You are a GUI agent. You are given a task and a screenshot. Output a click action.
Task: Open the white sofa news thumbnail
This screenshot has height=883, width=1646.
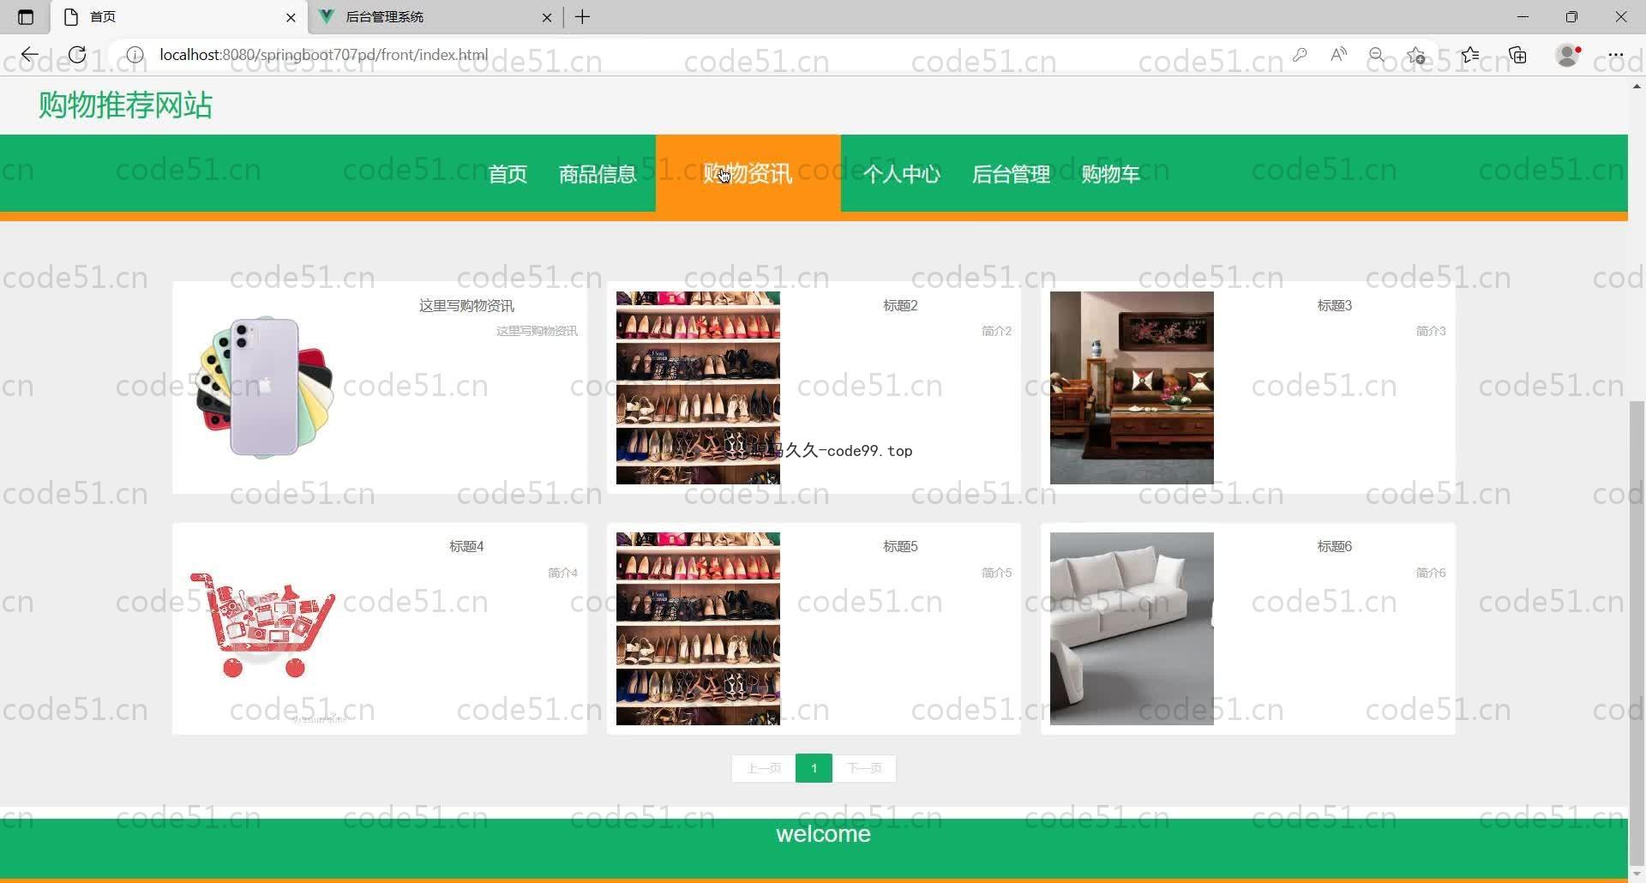[x=1132, y=628]
